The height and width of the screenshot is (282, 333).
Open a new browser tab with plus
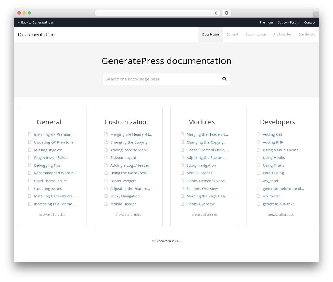[316, 15]
